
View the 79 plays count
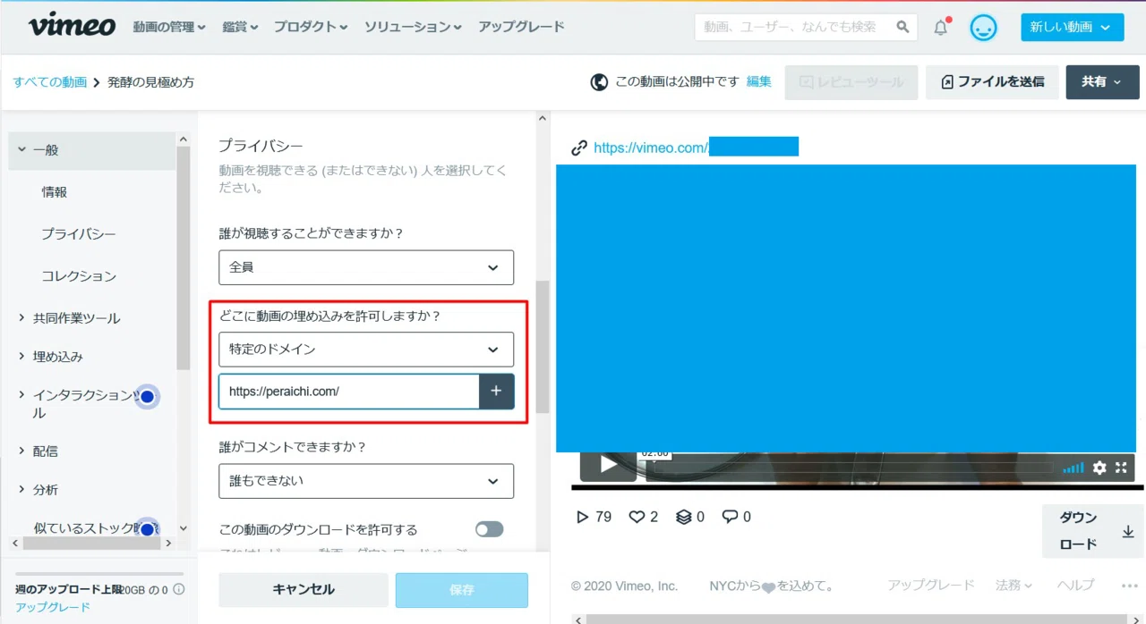tap(594, 517)
